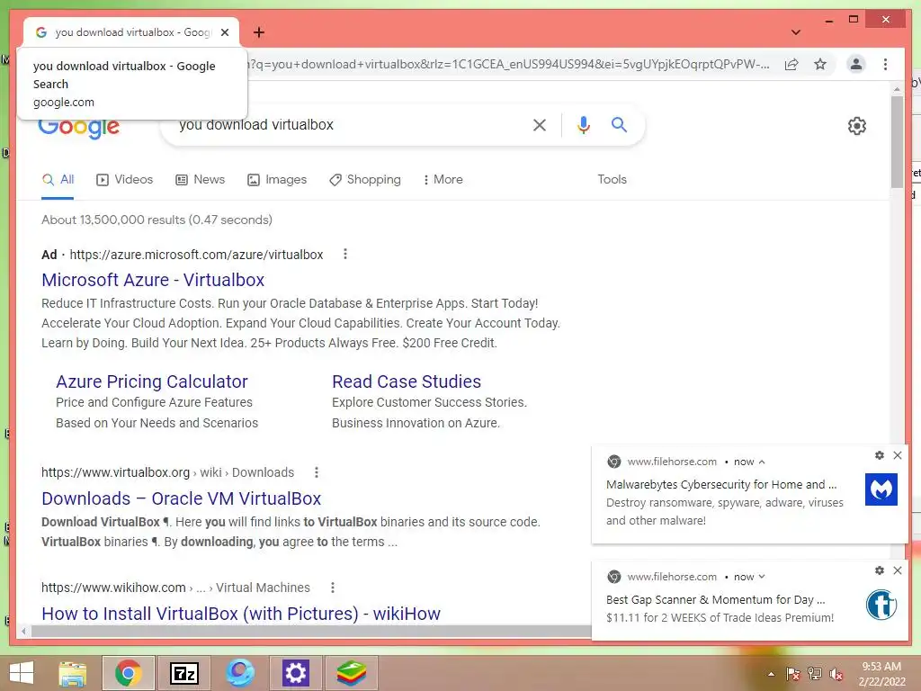921x691 pixels.
Task: Open notification settings gear on Malwarebytes notification
Action: [880, 455]
